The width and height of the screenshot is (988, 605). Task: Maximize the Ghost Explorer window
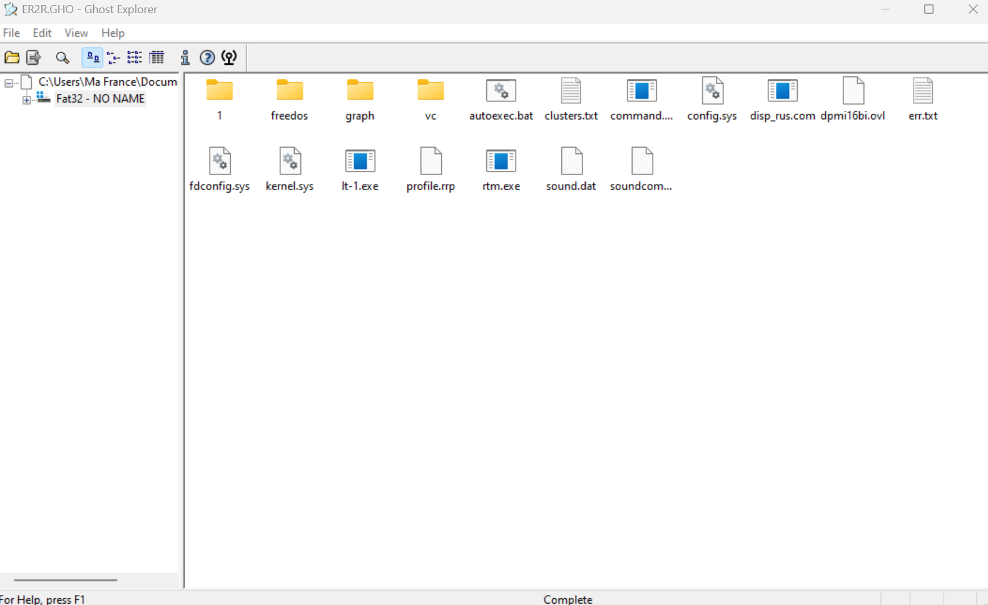click(929, 9)
